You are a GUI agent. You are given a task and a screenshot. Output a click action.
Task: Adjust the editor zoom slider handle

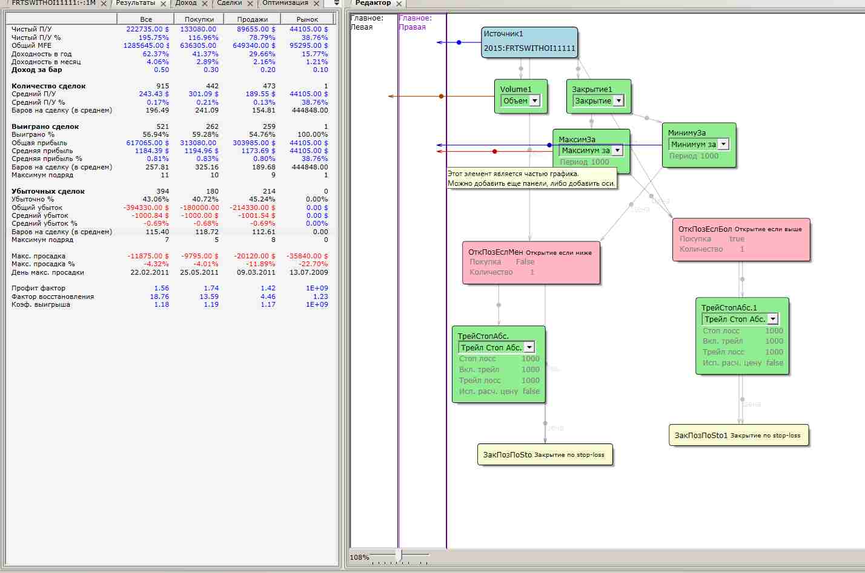point(398,555)
